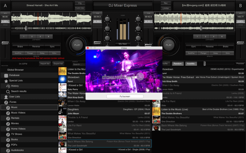The image size is (246, 153).
Task: Set deck A loop to 1 beat
Action: pyautogui.click(x=24, y=36)
